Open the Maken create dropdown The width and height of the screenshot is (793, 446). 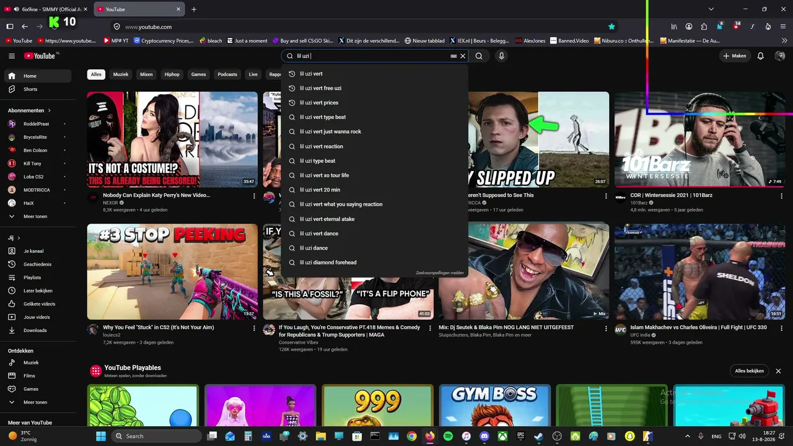tap(735, 56)
